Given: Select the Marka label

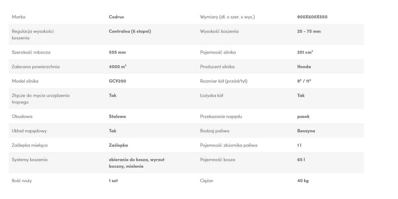Looking at the screenshot, I should tap(18, 17).
